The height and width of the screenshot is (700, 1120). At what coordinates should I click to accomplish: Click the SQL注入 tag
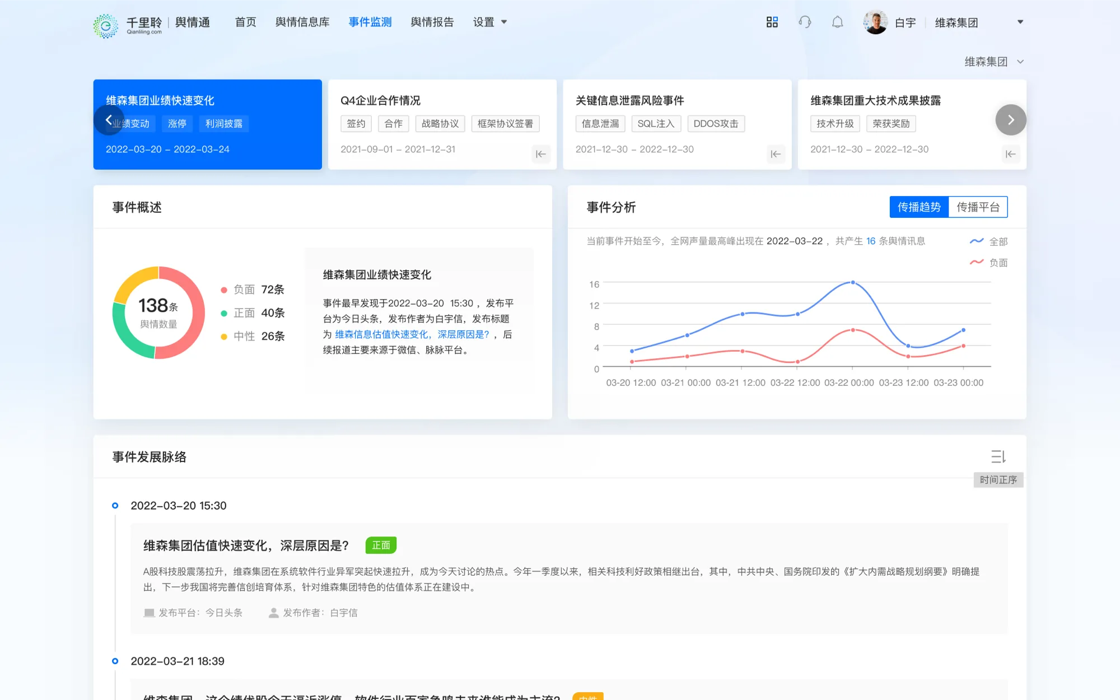(656, 124)
